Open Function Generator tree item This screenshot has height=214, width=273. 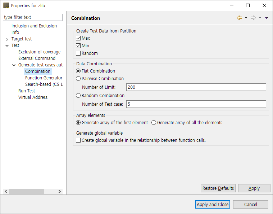point(44,78)
